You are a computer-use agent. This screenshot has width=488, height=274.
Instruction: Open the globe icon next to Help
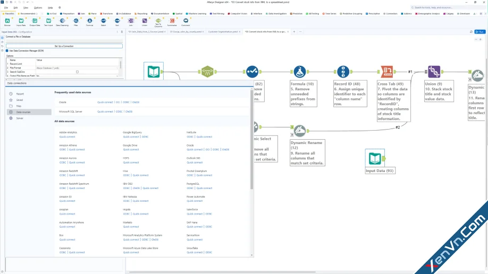tap(60, 7)
